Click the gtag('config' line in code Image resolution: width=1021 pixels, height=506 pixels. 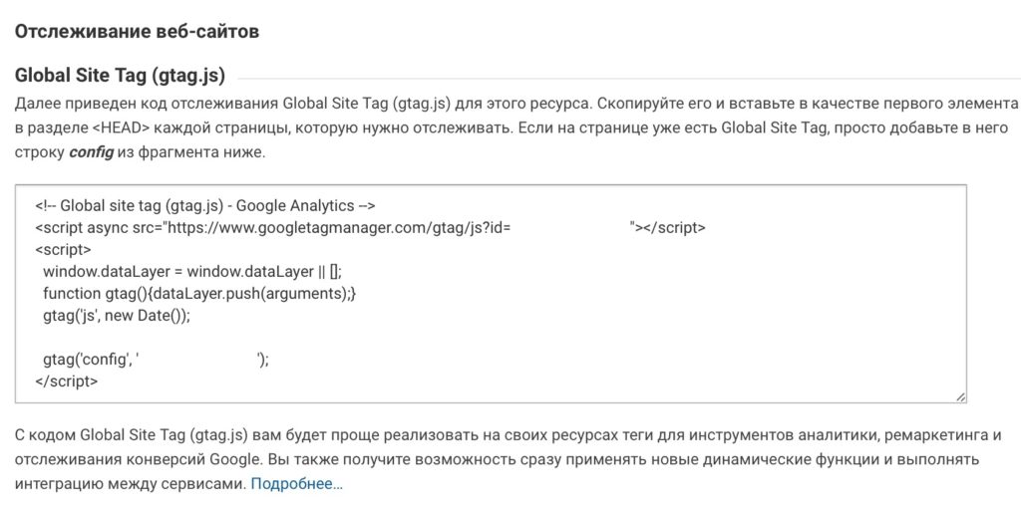(88, 360)
